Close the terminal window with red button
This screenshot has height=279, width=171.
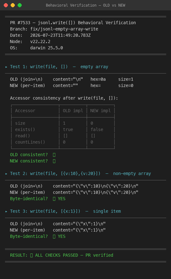pyautogui.click(x=6, y=5)
